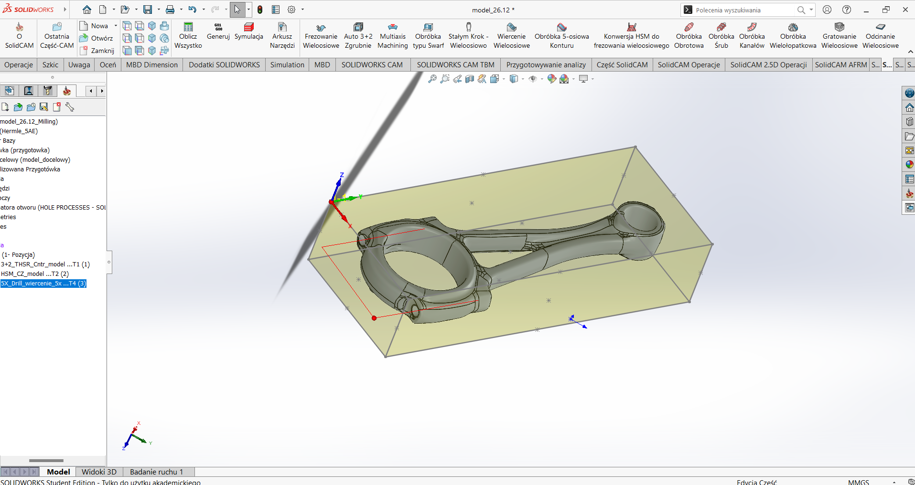Open Ostatnia Część-CAM recent parts
The height and width of the screenshot is (485, 915).
pos(57,35)
